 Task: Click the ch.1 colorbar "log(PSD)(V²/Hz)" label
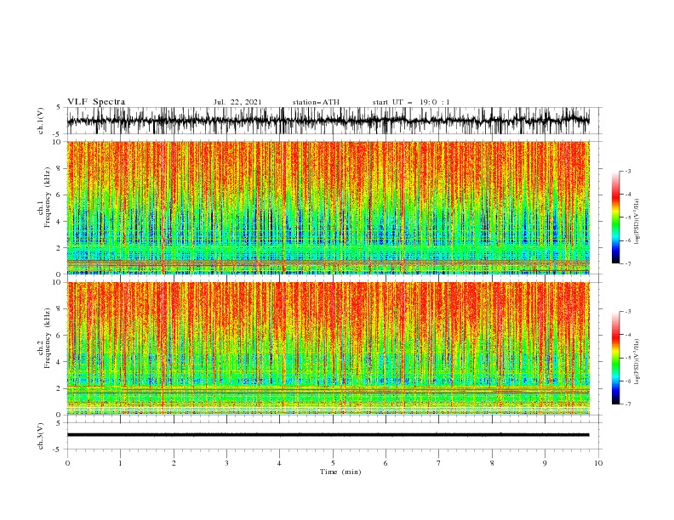tap(637, 222)
